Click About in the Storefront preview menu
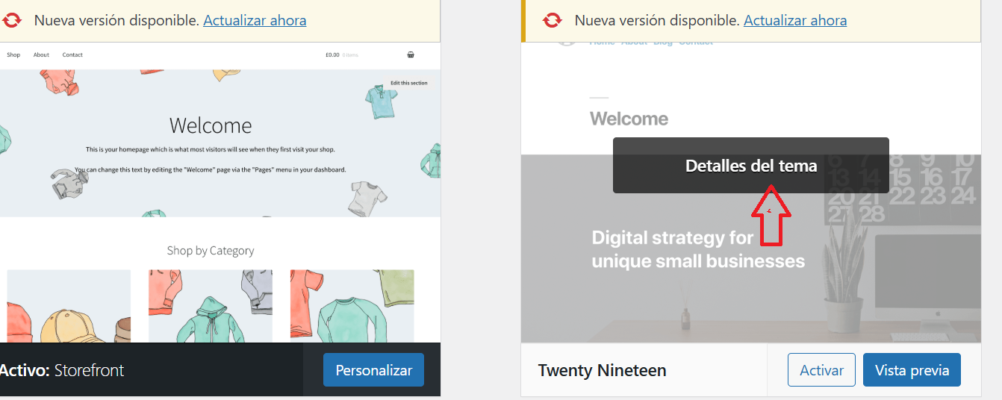The width and height of the screenshot is (1002, 400). click(41, 54)
